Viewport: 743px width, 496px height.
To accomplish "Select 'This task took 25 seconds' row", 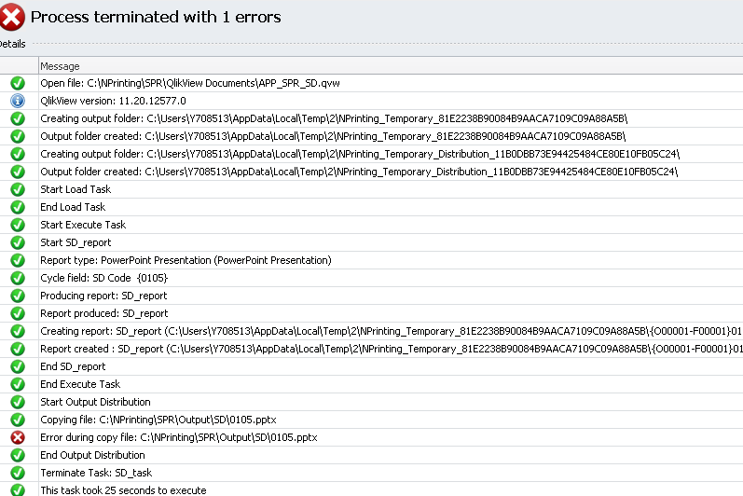I will click(x=123, y=490).
